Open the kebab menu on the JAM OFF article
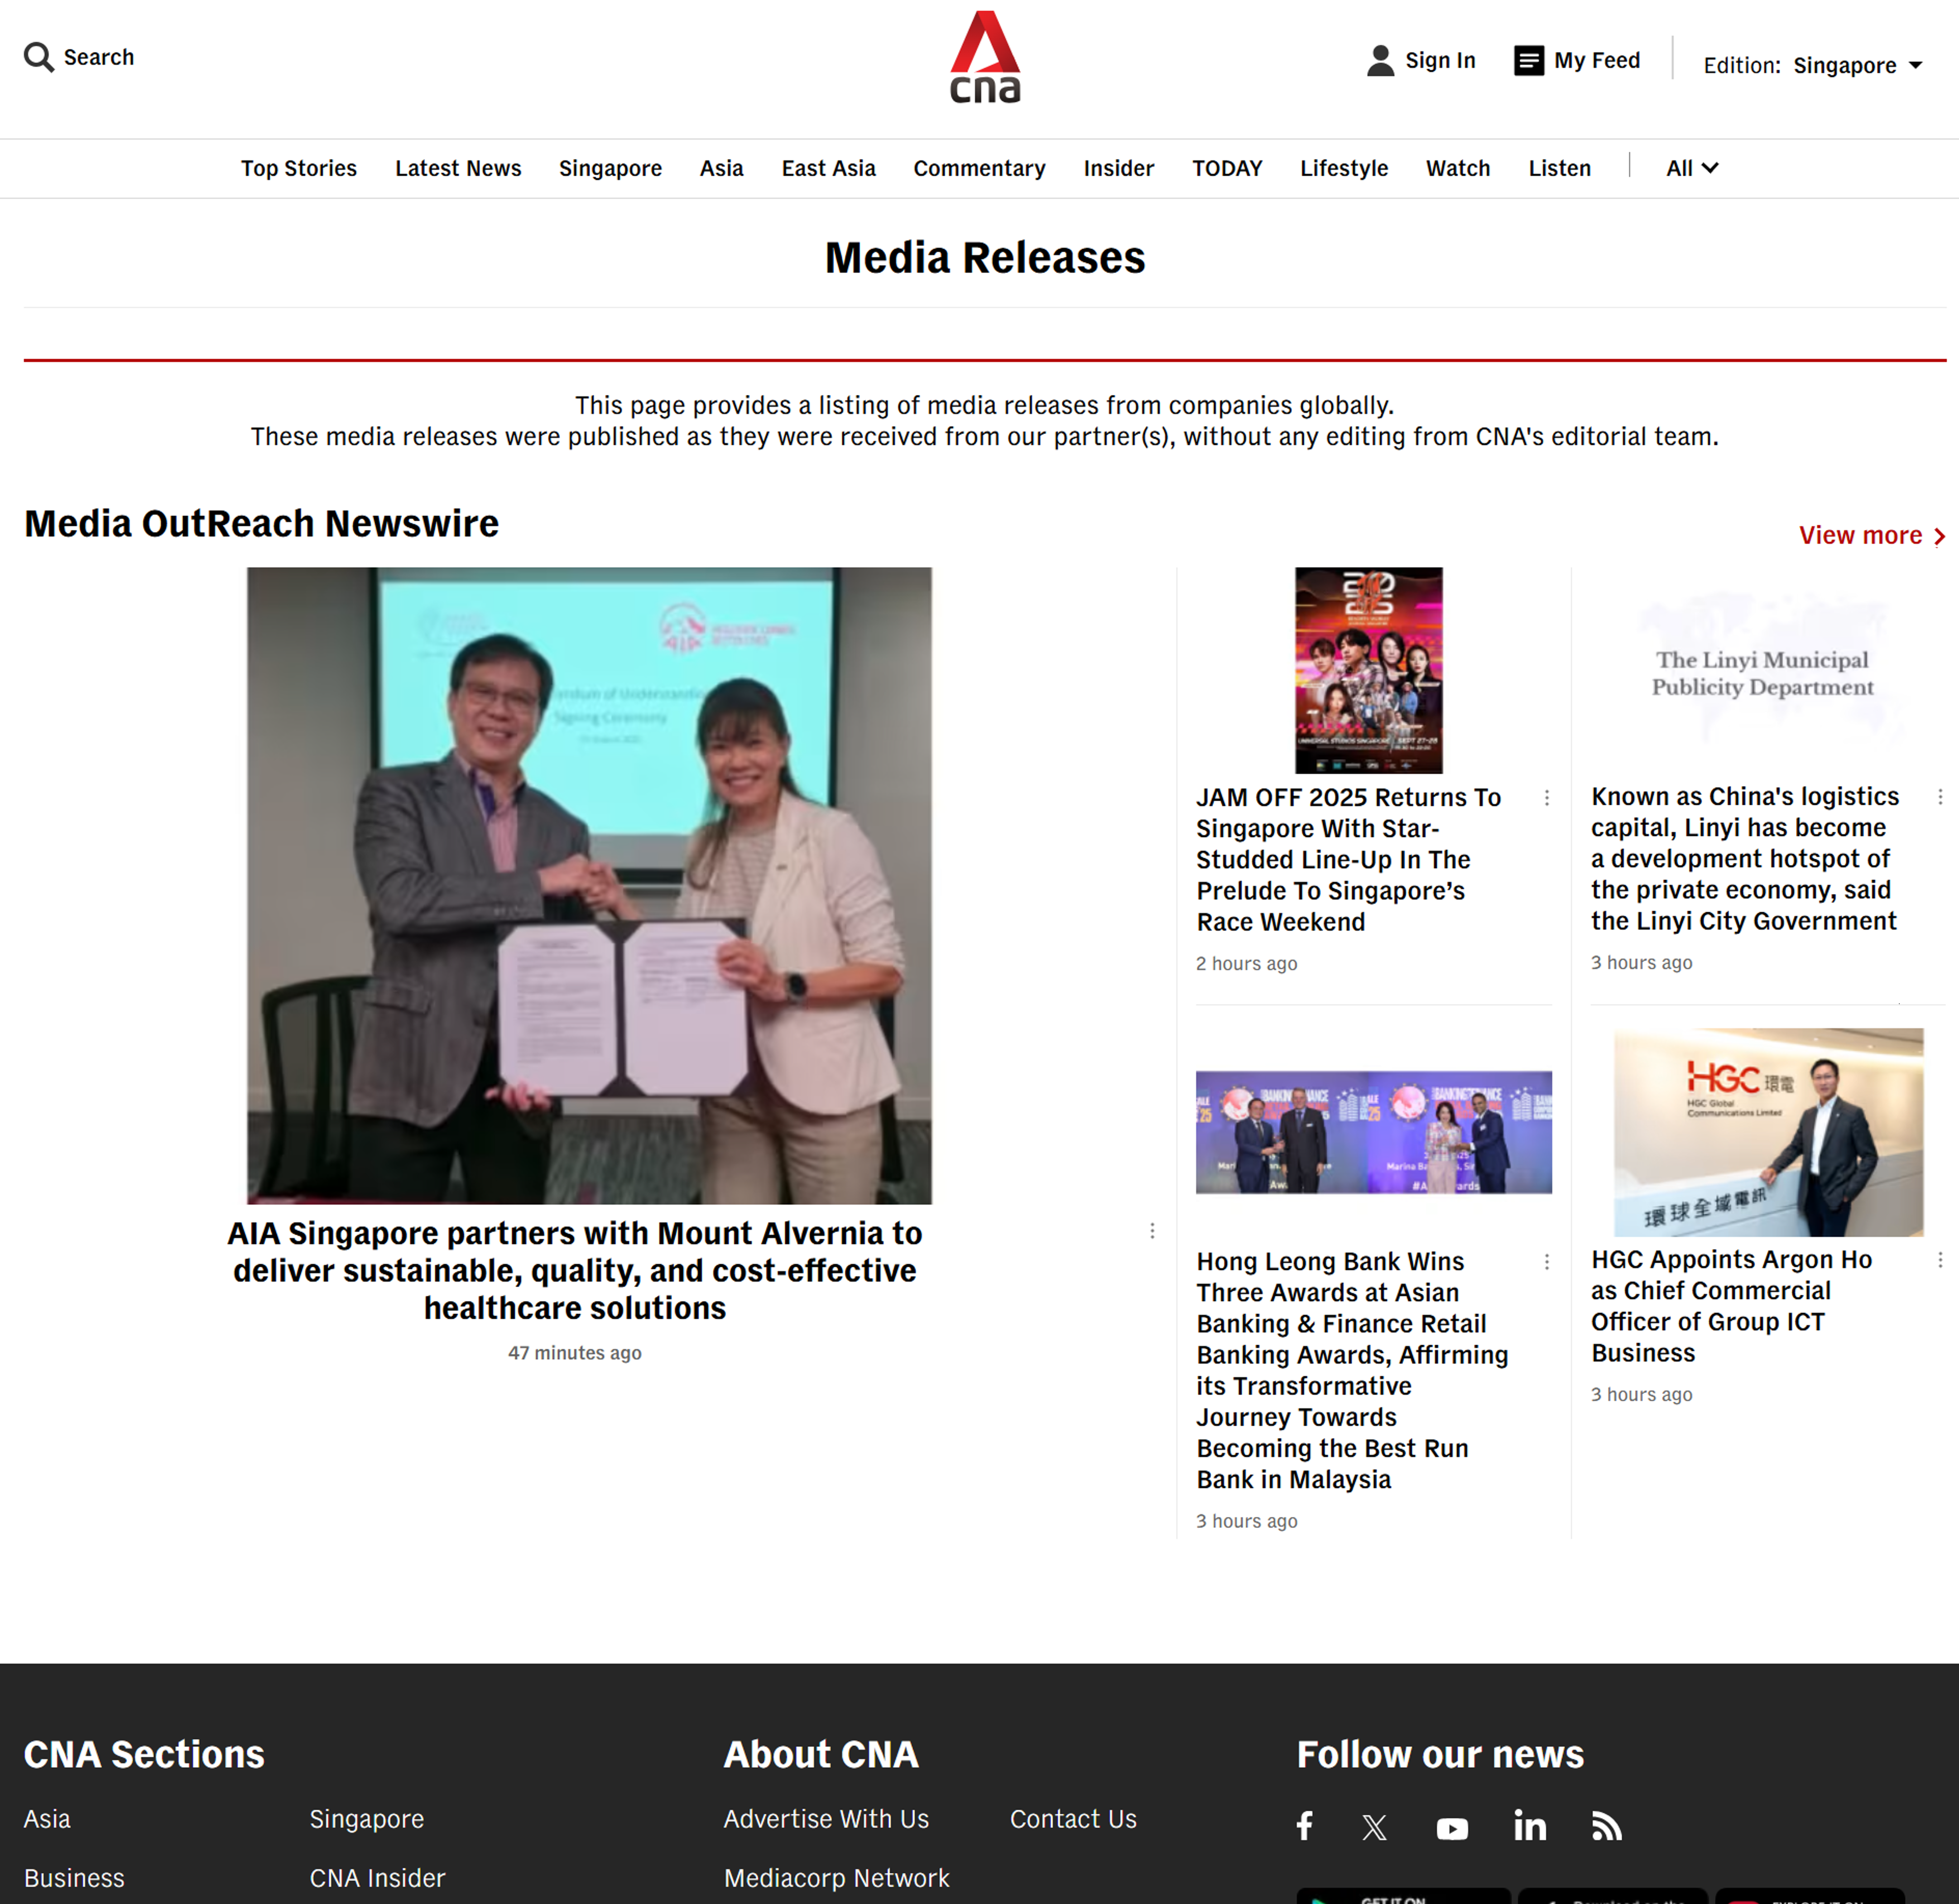Image resolution: width=1959 pixels, height=1904 pixels. (x=1547, y=798)
